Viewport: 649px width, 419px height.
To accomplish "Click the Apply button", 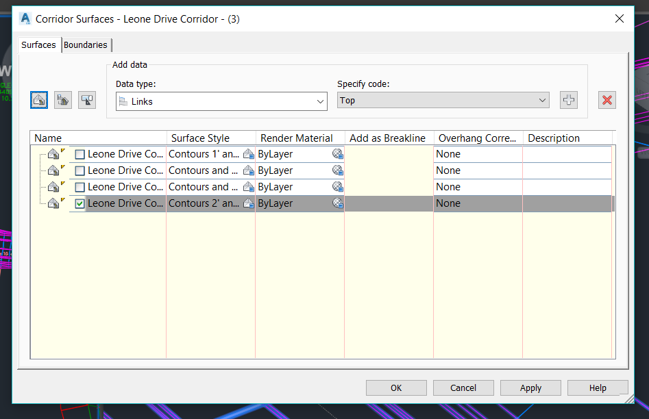I will 530,388.
